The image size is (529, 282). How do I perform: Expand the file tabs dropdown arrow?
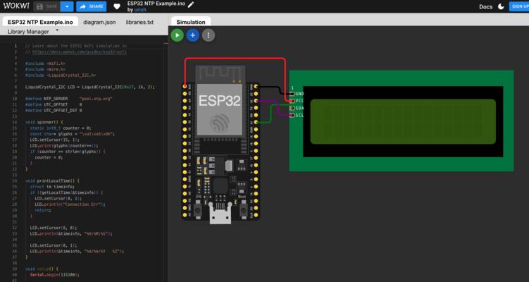click(x=57, y=30)
